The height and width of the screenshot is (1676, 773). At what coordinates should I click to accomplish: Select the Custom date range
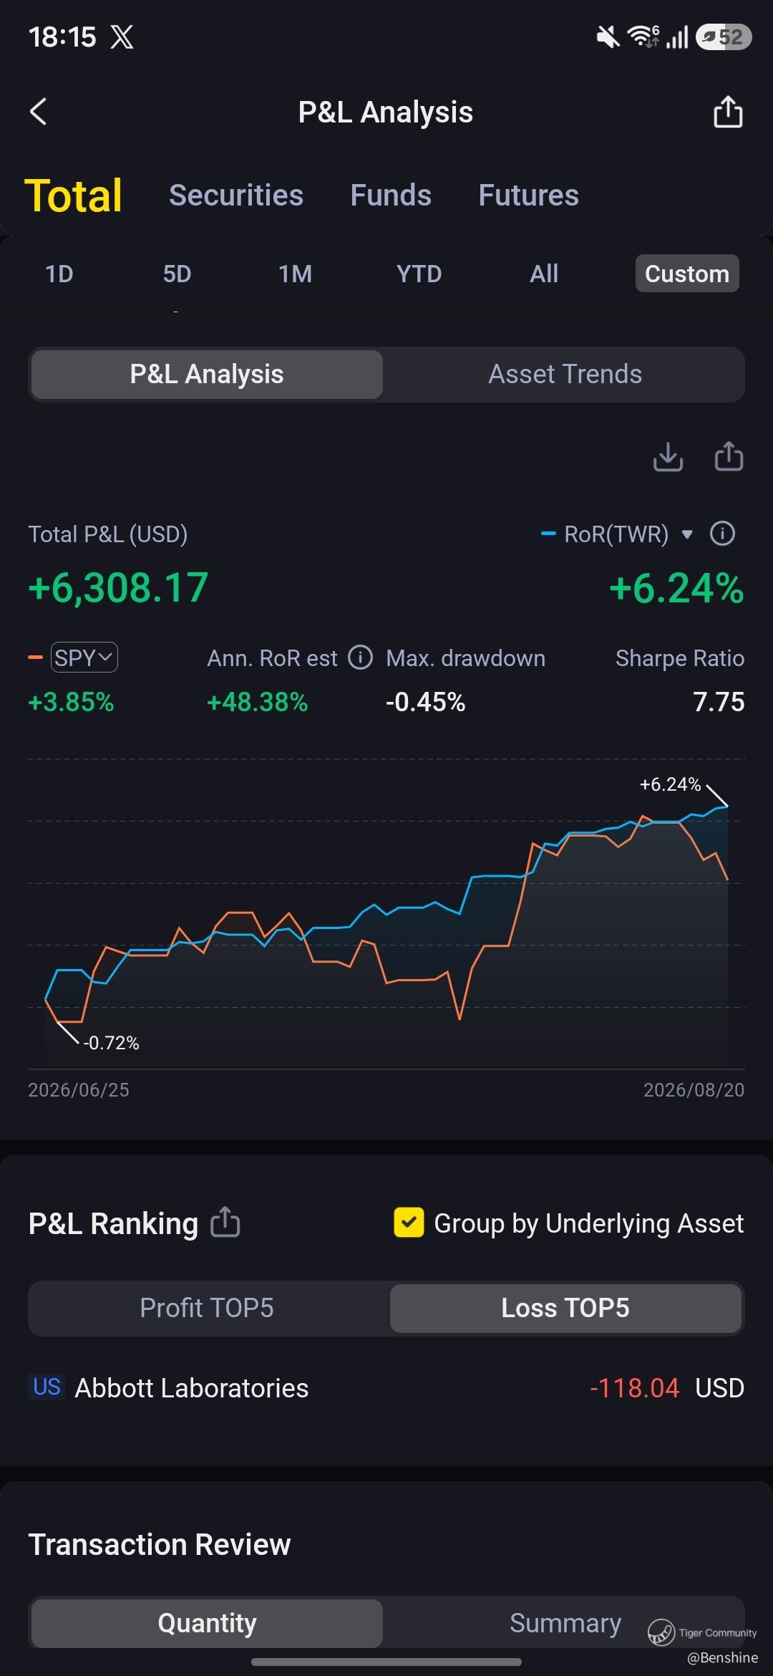(x=687, y=274)
